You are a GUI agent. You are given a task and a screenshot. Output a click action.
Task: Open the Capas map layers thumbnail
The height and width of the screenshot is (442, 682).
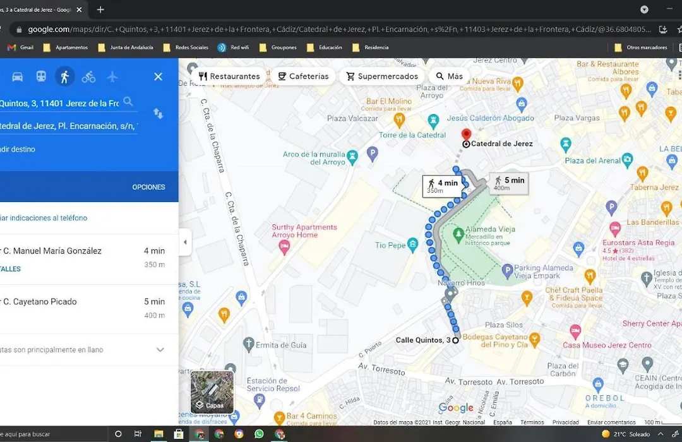[212, 391]
